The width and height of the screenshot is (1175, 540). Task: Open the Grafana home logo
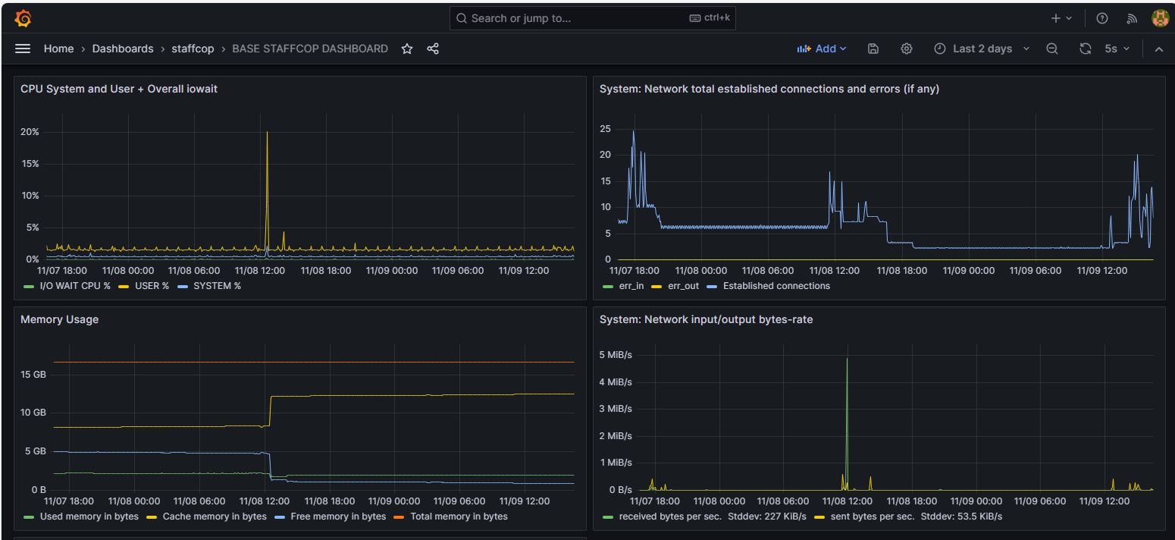coord(22,17)
